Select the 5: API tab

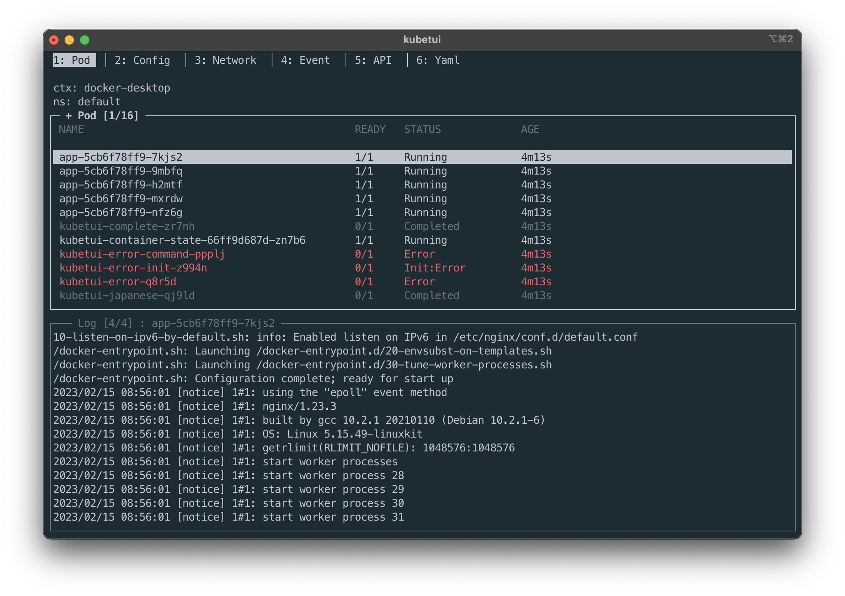pyautogui.click(x=373, y=60)
